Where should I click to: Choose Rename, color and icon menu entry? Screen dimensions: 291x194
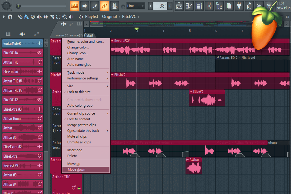click(85, 42)
